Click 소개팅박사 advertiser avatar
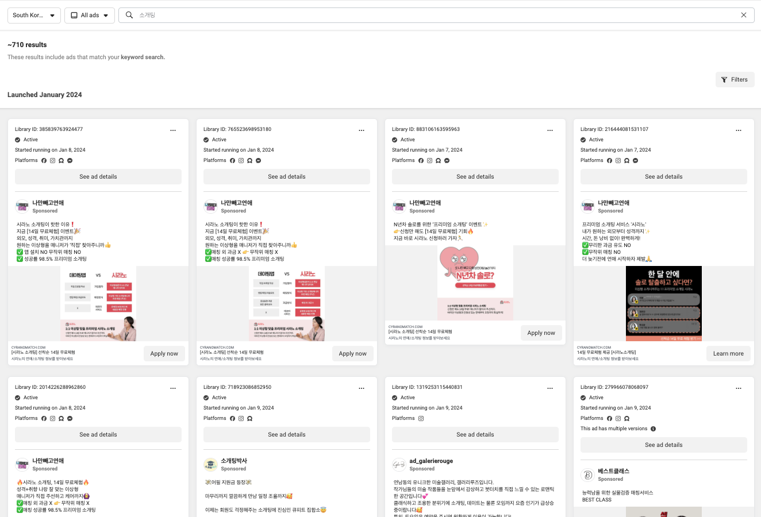This screenshot has width=761, height=517. [x=210, y=464]
